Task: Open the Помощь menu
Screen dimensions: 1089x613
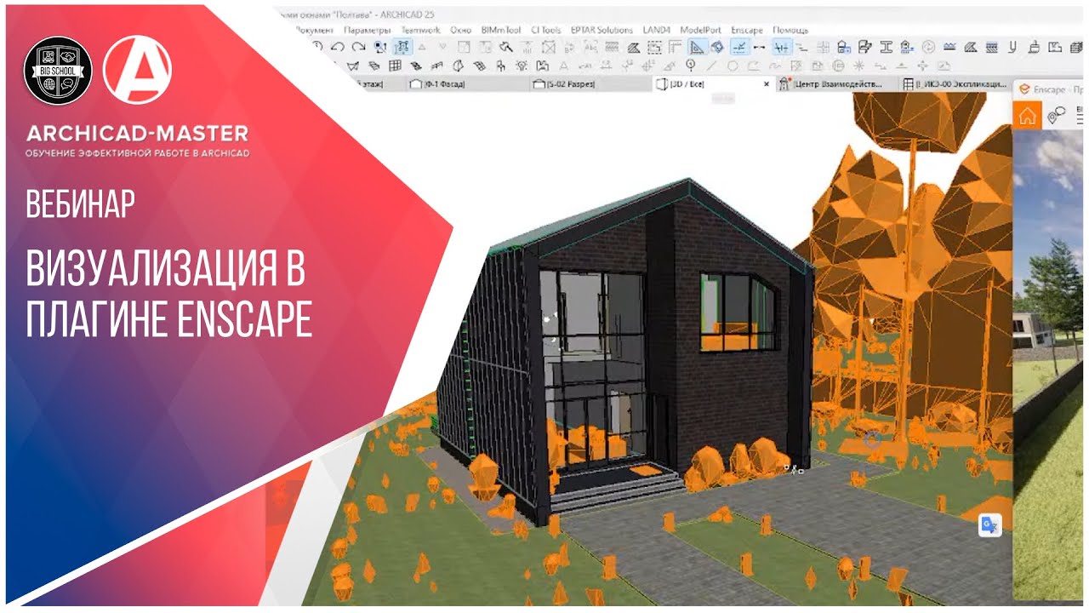Action: (x=790, y=30)
